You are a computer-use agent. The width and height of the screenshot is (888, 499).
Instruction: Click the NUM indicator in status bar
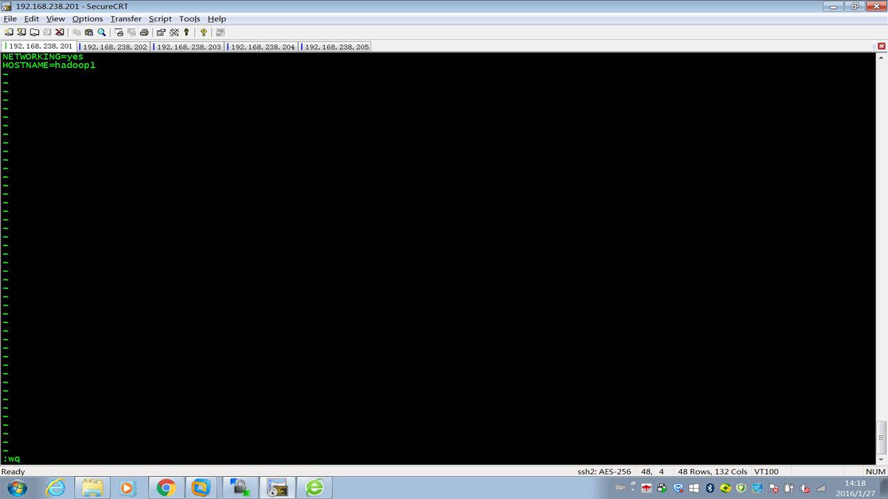pos(876,472)
